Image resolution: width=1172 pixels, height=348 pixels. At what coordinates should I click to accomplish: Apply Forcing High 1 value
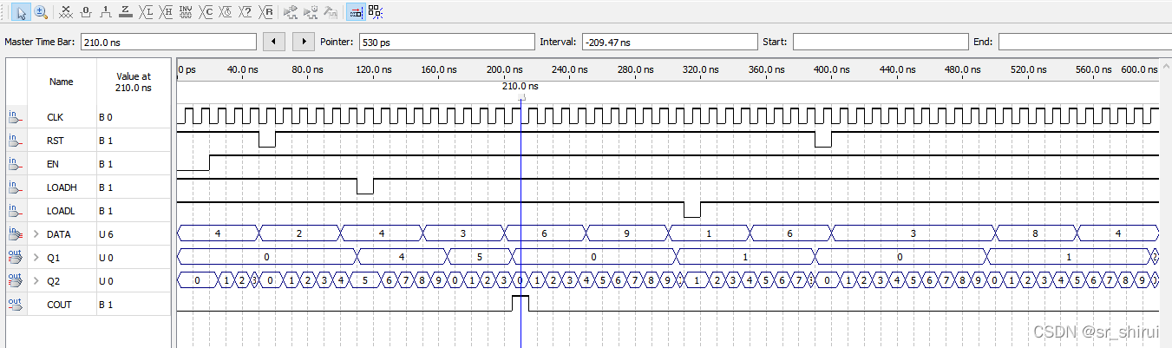106,12
